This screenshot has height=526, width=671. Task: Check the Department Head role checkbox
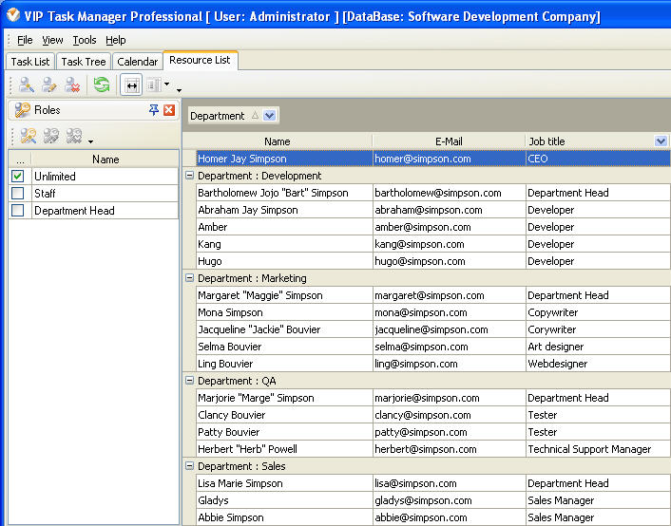coord(18,210)
